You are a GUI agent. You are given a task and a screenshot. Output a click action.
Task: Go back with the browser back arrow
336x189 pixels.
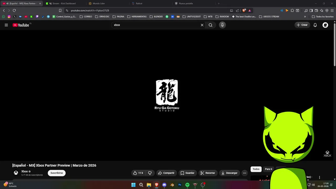coord(4,10)
